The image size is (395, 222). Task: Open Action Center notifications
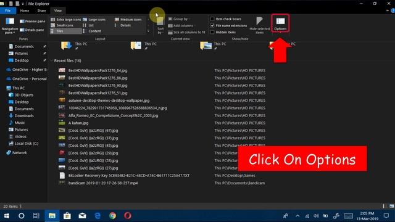[x=386, y=216]
